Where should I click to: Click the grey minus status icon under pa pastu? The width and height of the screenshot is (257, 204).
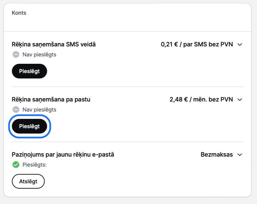[x=16, y=110]
